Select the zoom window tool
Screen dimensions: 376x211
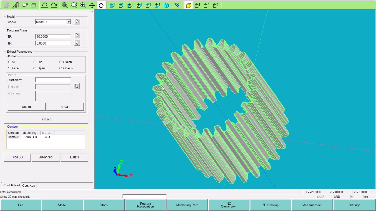click(x=65, y=5)
